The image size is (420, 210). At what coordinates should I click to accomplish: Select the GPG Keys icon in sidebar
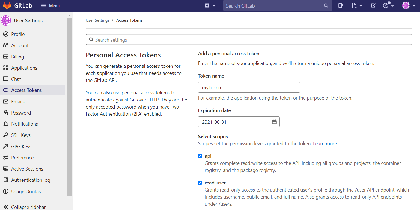(6, 146)
